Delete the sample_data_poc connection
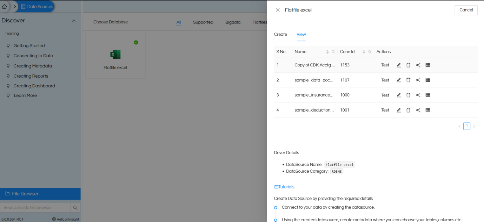 click(x=408, y=80)
